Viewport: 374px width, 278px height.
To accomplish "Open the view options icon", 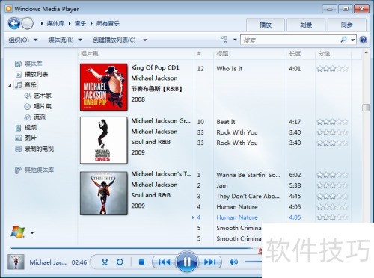I will [224, 40].
